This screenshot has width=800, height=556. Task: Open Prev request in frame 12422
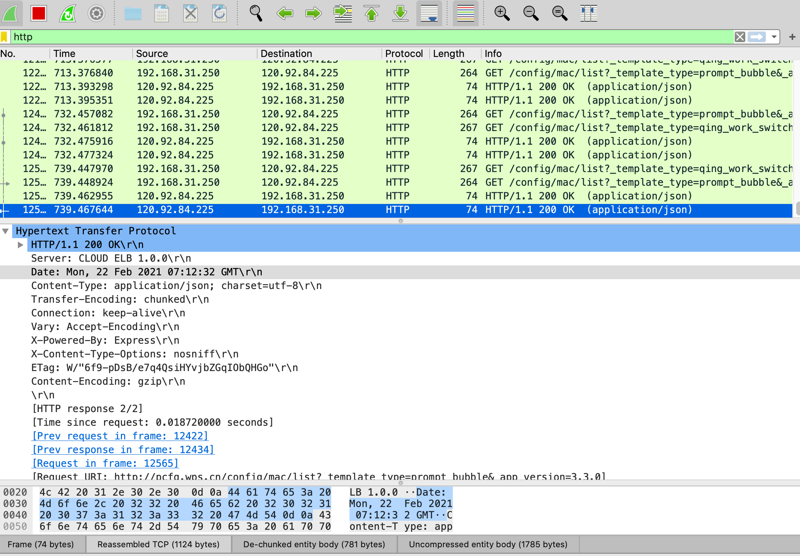pyautogui.click(x=120, y=436)
